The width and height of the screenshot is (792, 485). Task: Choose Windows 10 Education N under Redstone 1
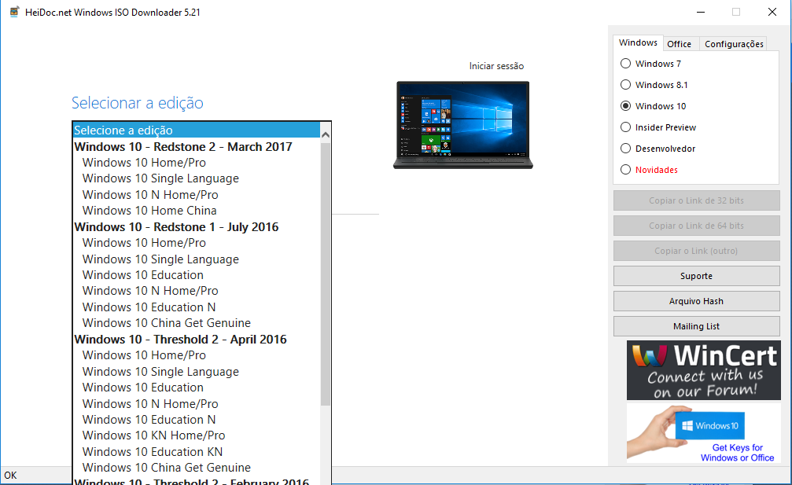(197, 307)
